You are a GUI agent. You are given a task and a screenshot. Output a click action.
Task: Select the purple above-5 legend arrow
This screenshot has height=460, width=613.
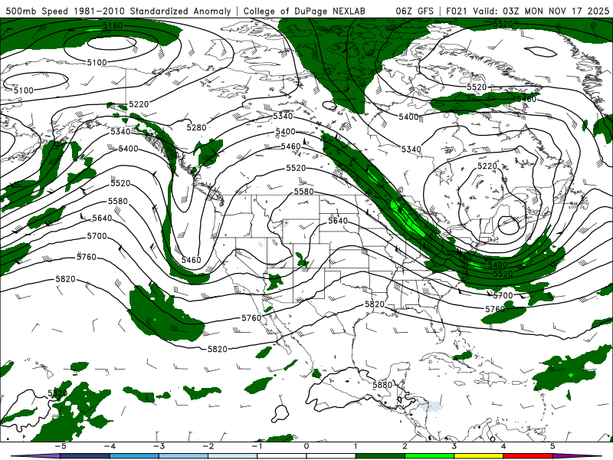coord(578,456)
